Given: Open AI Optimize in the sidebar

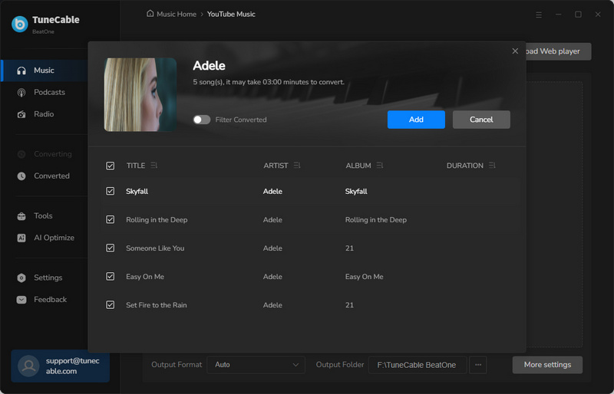Looking at the screenshot, I should point(54,238).
